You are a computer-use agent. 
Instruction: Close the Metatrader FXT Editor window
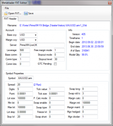[110, 3]
